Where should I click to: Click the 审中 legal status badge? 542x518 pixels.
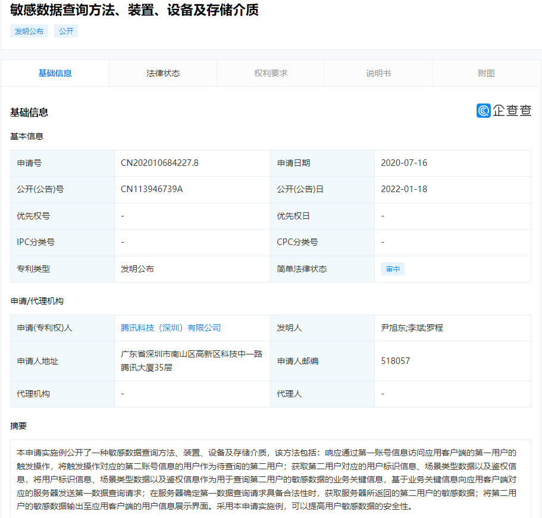pyautogui.click(x=392, y=268)
